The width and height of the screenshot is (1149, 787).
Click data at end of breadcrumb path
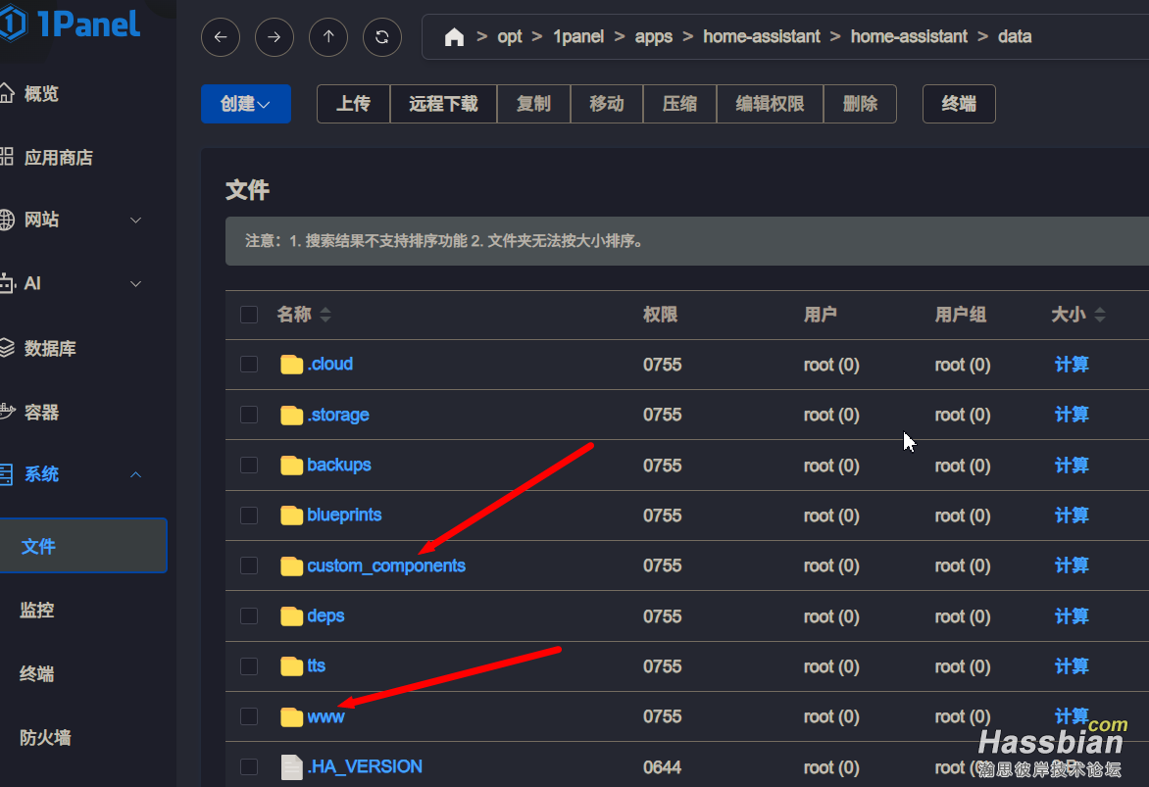1015,36
